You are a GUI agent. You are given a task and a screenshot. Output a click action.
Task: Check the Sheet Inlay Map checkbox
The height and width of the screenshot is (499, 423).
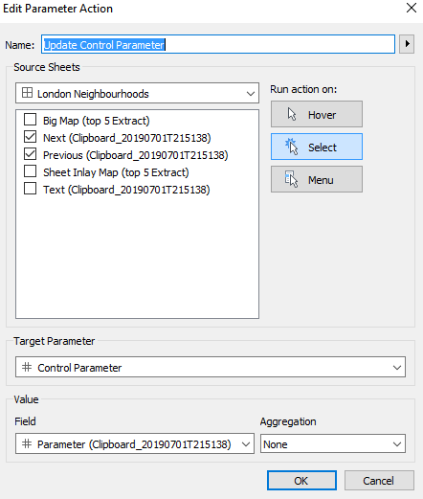click(30, 171)
